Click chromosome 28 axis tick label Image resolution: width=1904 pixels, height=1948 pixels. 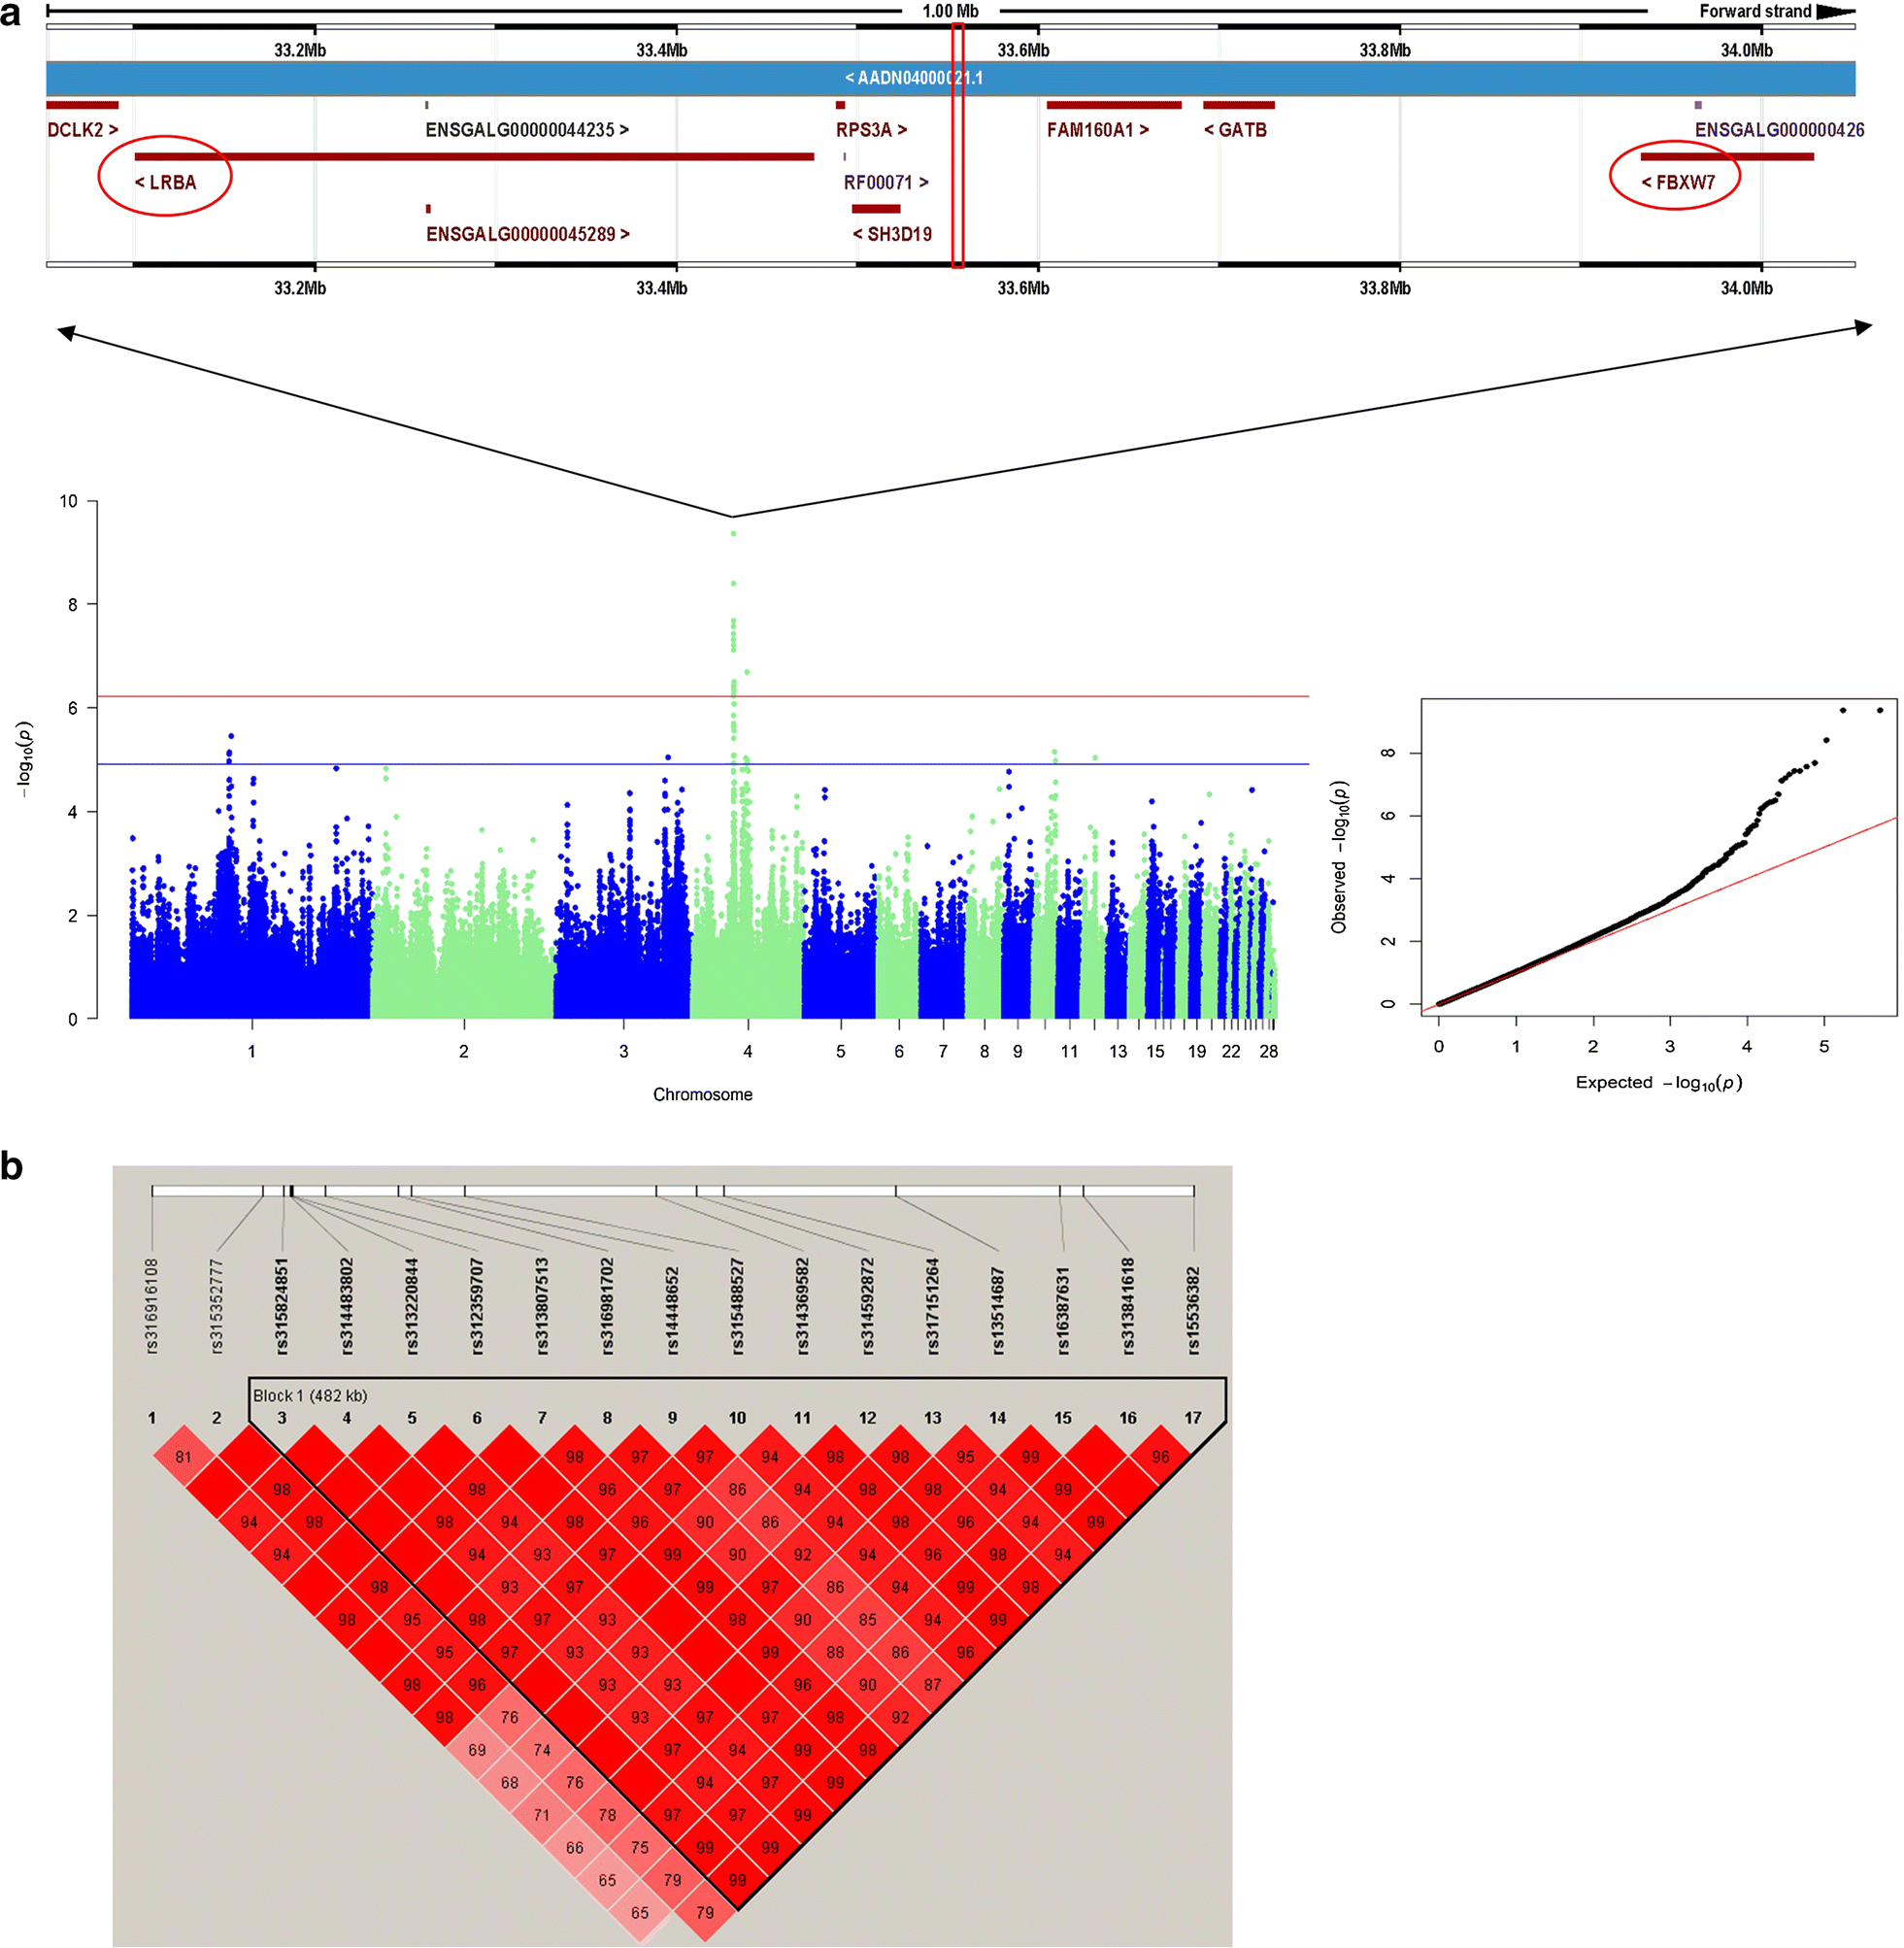point(1268,1051)
